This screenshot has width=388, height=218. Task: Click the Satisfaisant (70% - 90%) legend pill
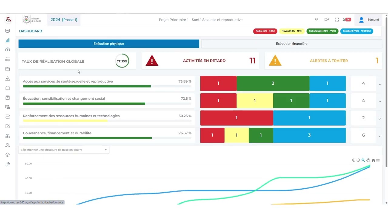pos(323,31)
